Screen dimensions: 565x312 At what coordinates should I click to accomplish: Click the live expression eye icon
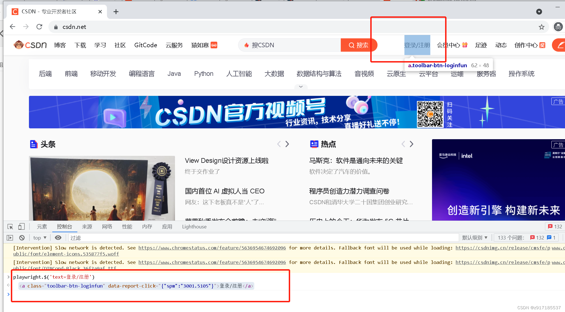58,238
